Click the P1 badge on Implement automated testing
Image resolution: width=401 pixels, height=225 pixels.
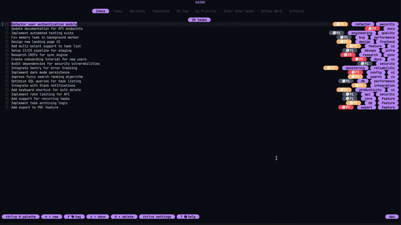(336, 33)
